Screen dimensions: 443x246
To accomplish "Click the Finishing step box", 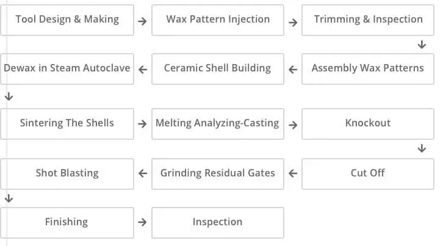I will pos(67,222).
